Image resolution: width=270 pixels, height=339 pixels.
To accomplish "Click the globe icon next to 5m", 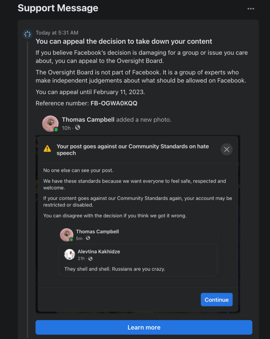I will click(88, 238).
